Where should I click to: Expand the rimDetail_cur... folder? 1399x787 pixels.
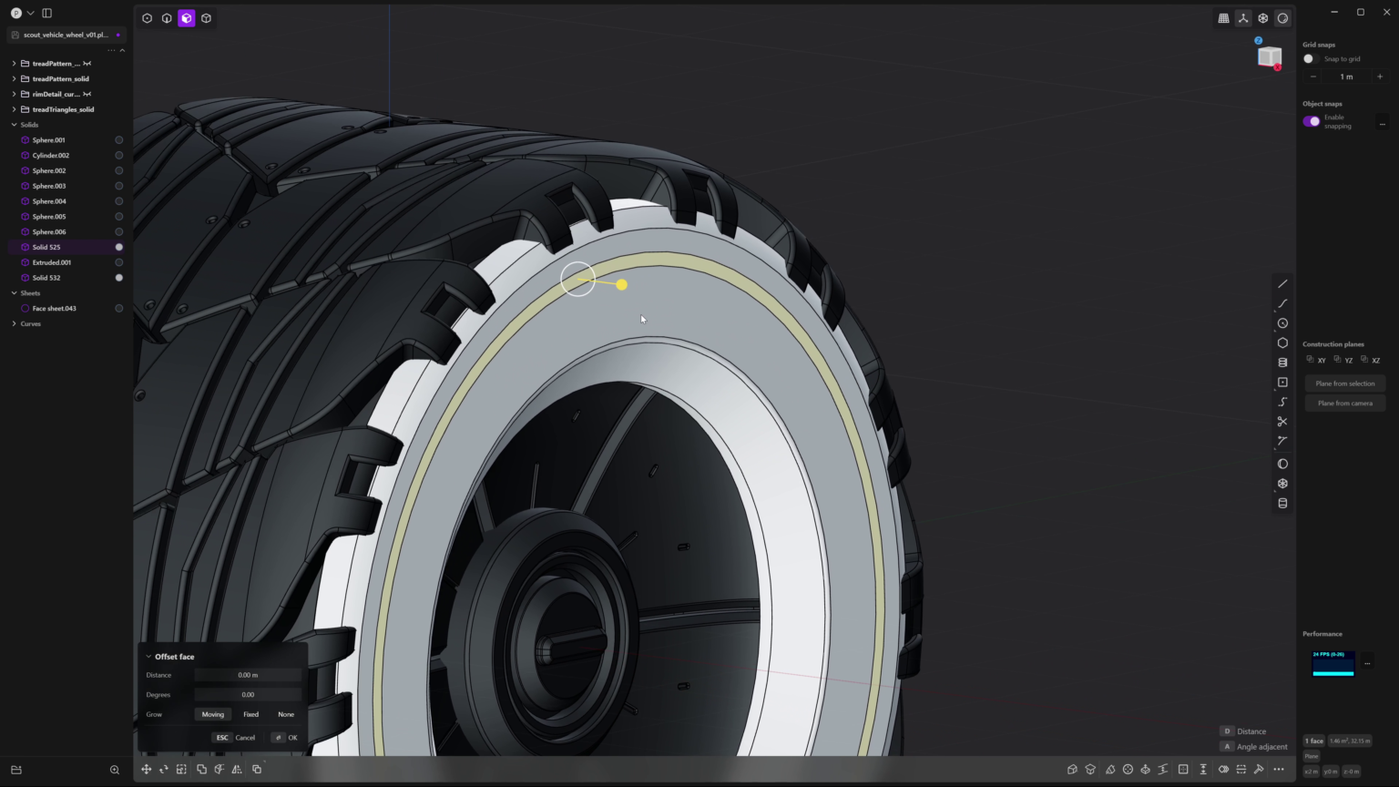14,94
